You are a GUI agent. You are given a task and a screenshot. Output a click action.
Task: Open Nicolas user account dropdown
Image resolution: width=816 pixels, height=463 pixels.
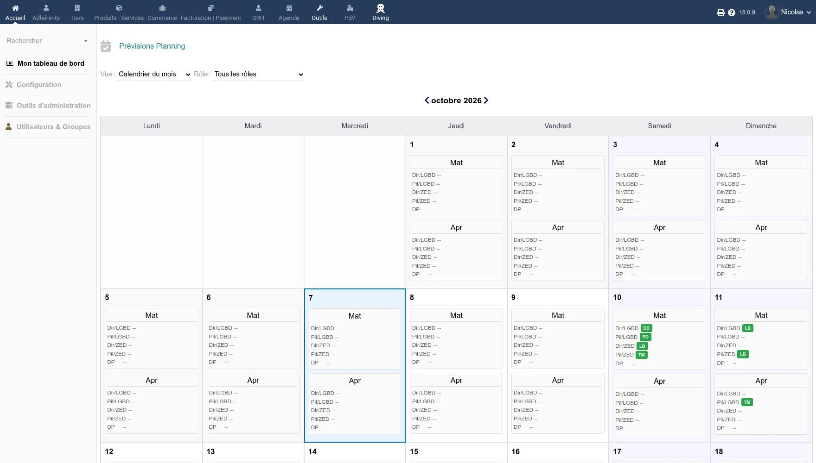coord(788,12)
